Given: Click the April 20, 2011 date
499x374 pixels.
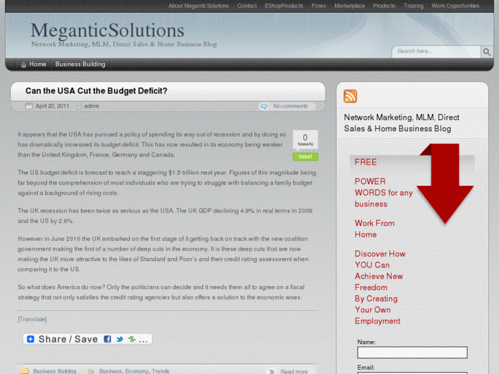Looking at the screenshot, I should pyautogui.click(x=52, y=106).
